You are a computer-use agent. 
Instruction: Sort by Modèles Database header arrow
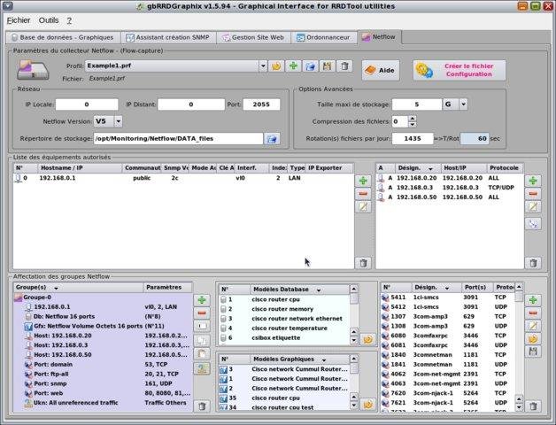(319, 290)
